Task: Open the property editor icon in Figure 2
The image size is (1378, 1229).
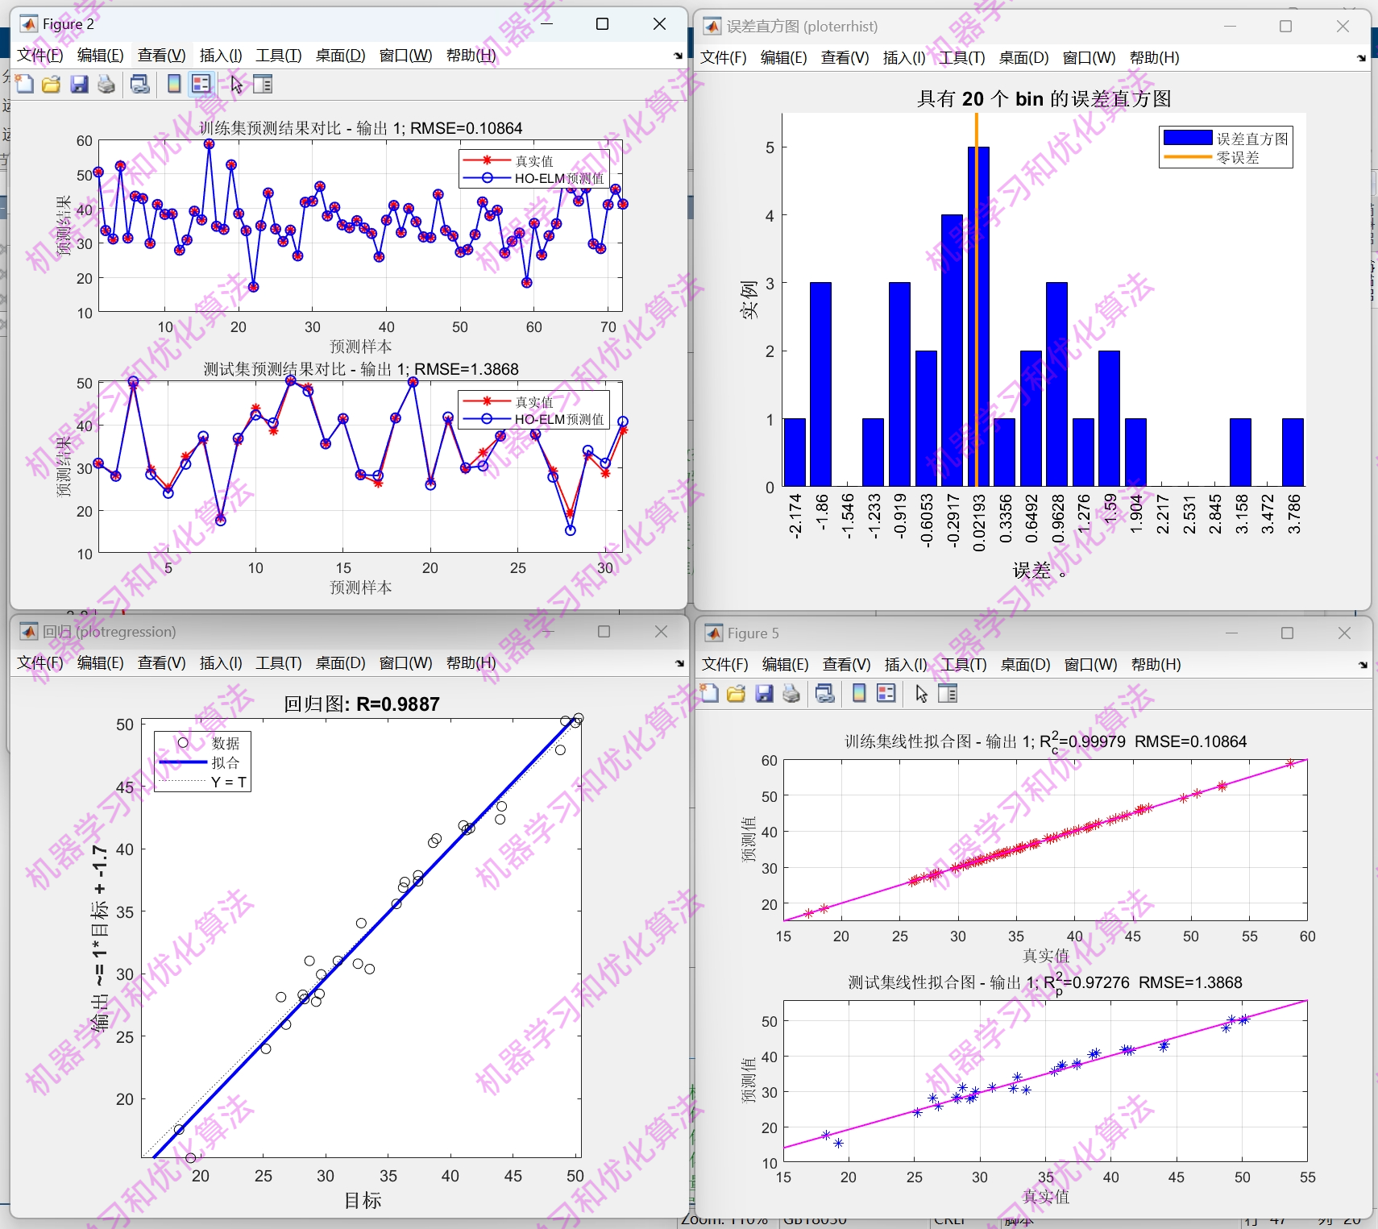Action: [262, 83]
